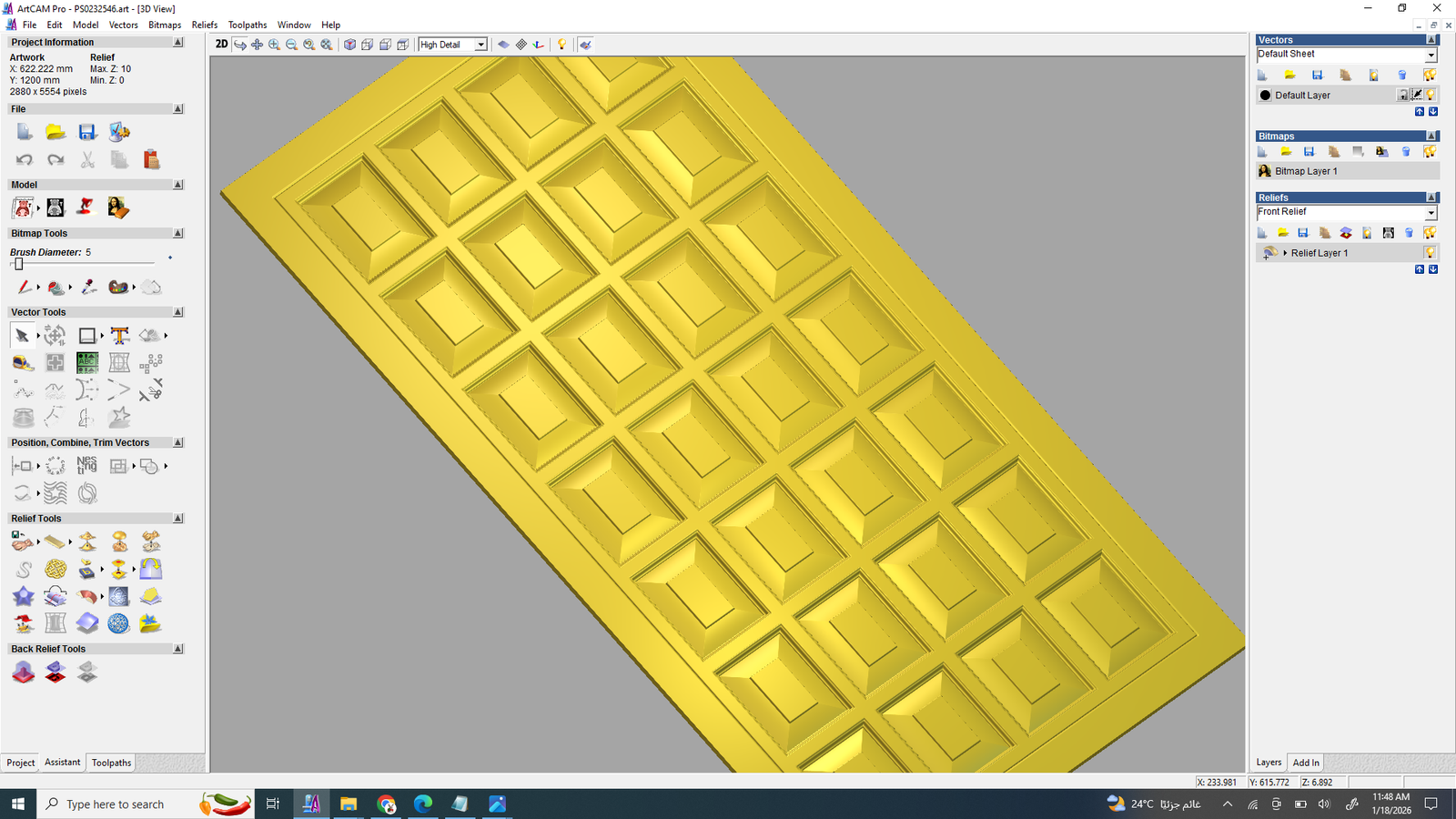The height and width of the screenshot is (819, 1456).
Task: Open the Toolpaths menu
Action: tap(247, 25)
